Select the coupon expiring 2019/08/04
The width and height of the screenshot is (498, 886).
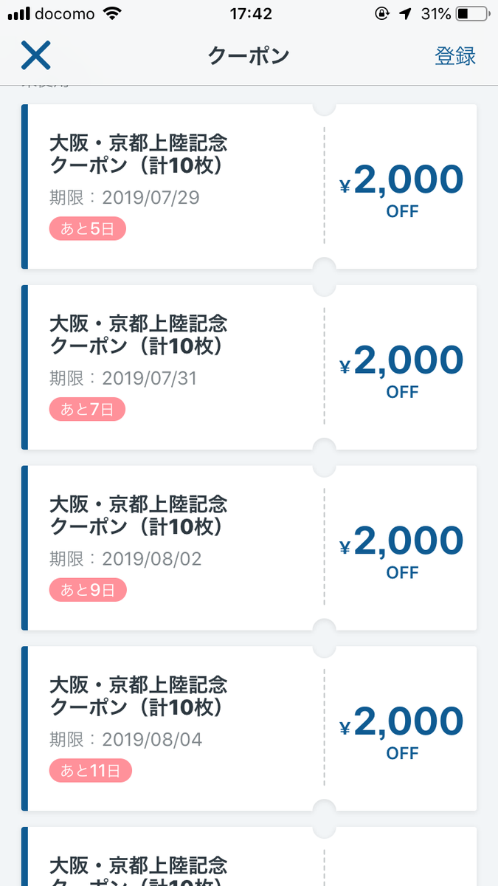coord(249,728)
